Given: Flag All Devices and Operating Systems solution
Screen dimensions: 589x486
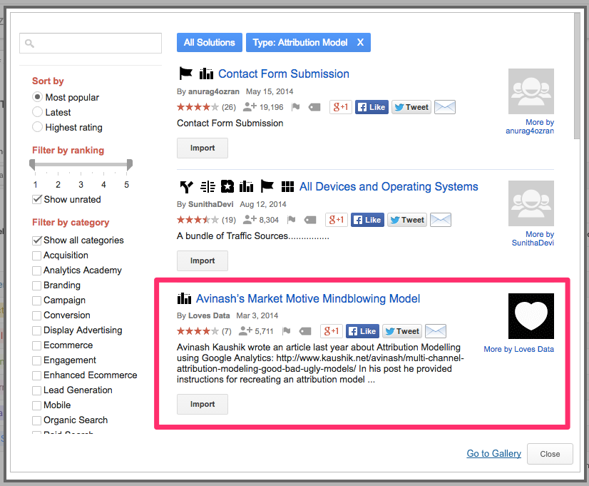Looking at the screenshot, I should (x=291, y=220).
